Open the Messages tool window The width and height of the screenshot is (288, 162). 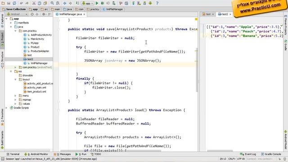tap(62, 154)
